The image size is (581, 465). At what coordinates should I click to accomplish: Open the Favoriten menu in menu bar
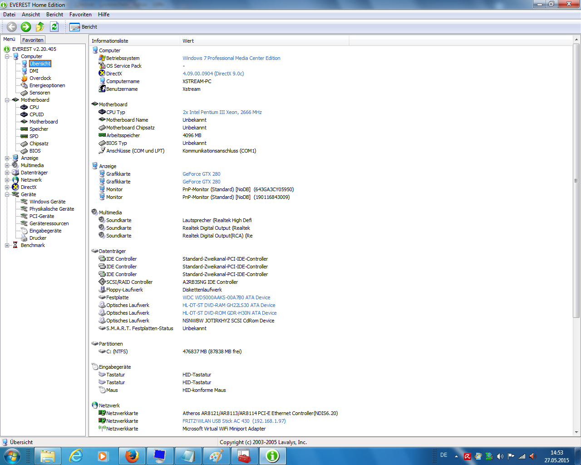80,15
